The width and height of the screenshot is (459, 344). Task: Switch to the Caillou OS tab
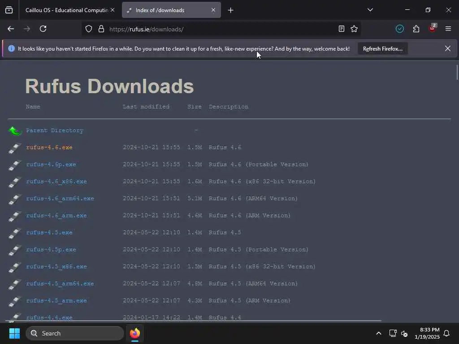[67, 10]
